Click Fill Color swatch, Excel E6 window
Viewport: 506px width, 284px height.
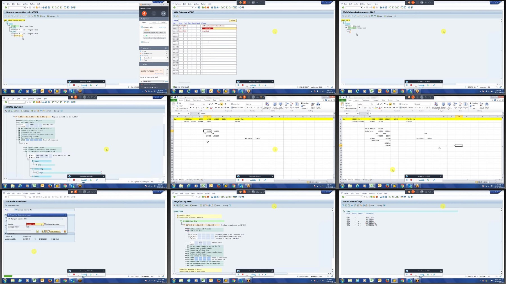pos(207,108)
